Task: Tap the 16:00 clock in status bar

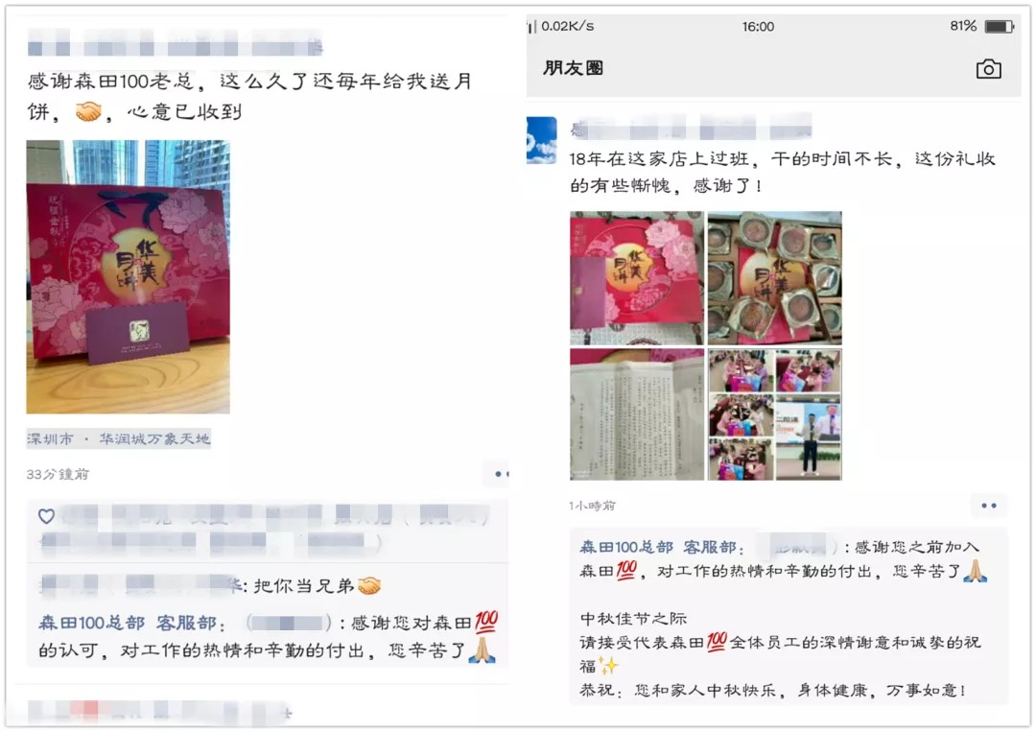Action: coord(758,27)
